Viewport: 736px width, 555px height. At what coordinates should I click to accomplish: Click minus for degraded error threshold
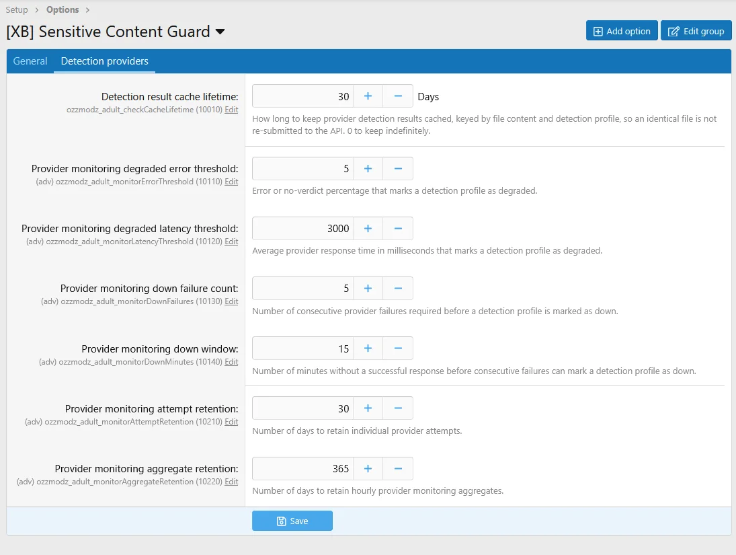coord(398,169)
